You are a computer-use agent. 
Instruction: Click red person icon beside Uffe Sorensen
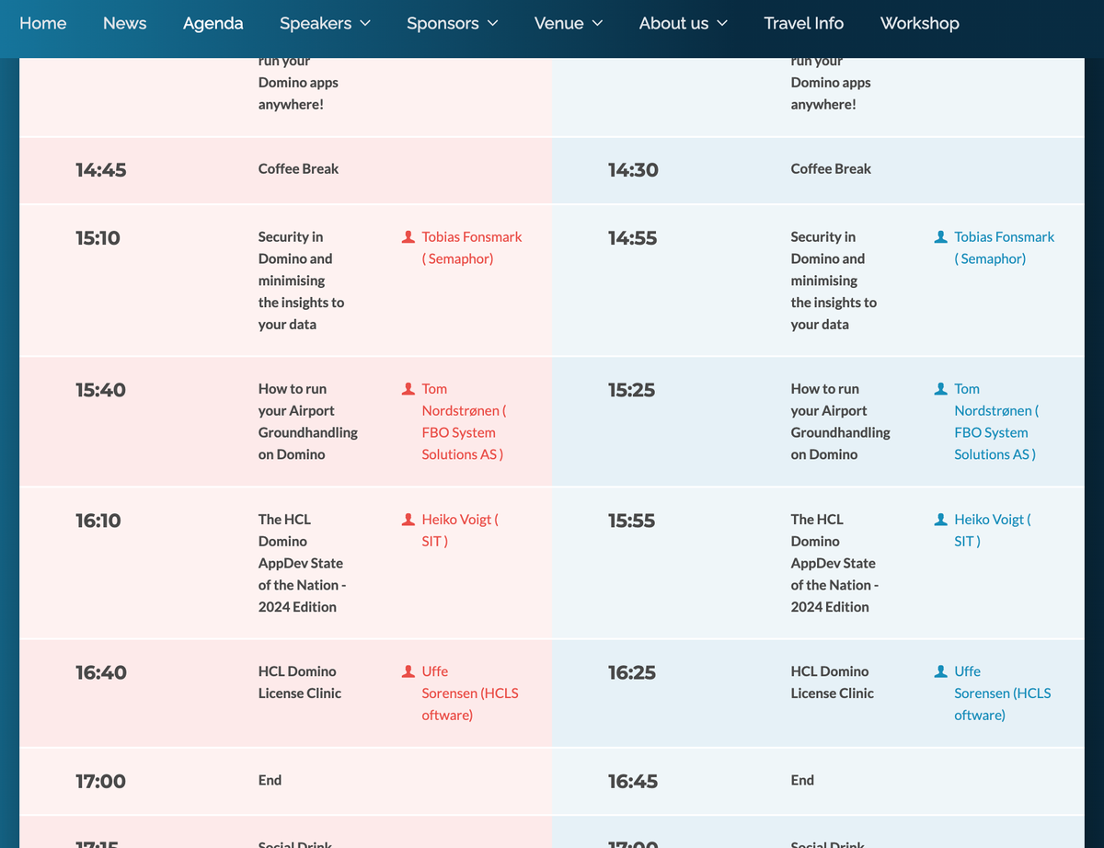point(408,671)
